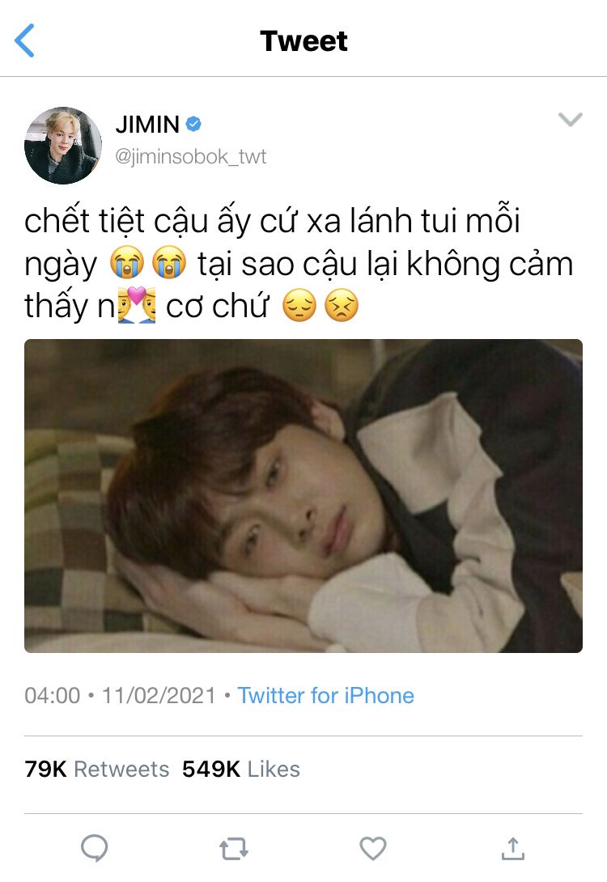Tap the 11/02/2021 date
The width and height of the screenshot is (607, 882).
click(x=159, y=696)
